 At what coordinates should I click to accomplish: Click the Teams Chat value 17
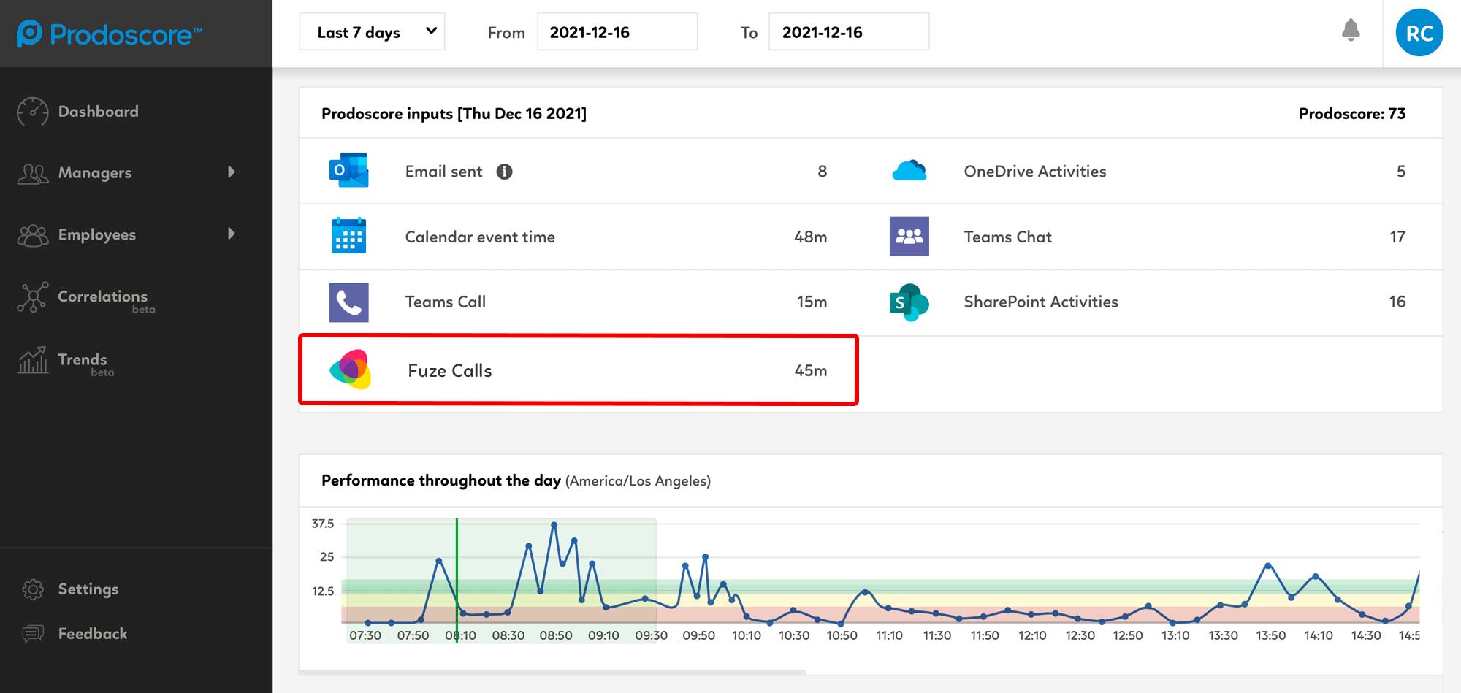coord(1397,237)
